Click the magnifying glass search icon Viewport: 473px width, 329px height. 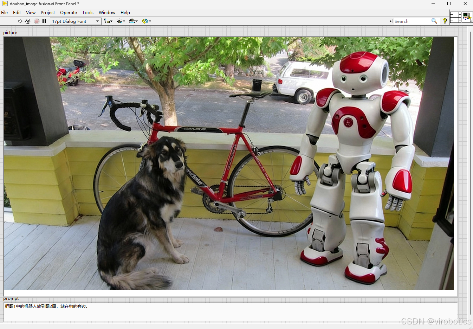pyautogui.click(x=434, y=21)
